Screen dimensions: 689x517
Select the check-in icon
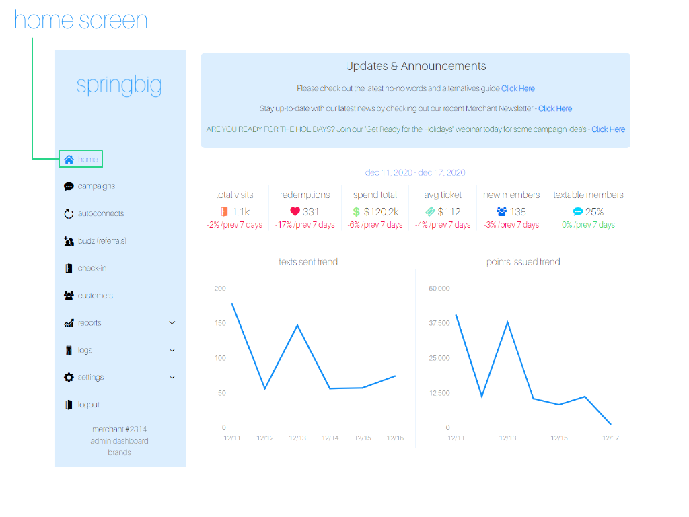tap(67, 268)
